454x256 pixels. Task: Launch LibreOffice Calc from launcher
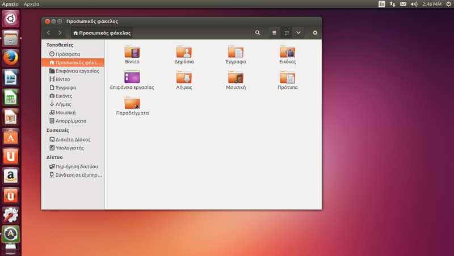pyautogui.click(x=11, y=97)
